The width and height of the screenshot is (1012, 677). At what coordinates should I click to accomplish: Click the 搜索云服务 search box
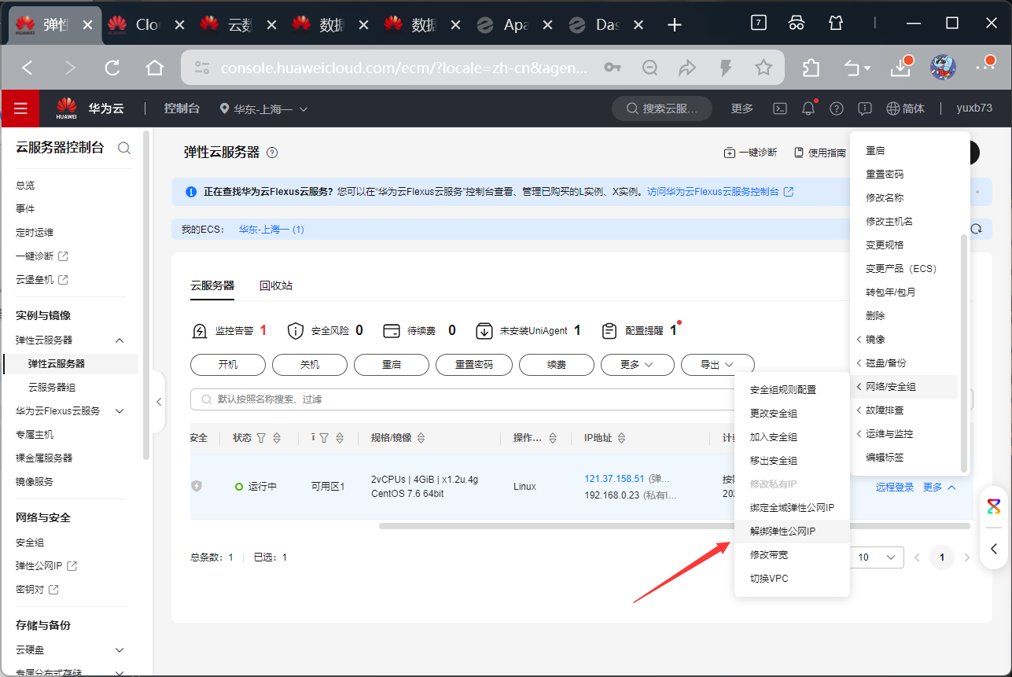pos(662,109)
